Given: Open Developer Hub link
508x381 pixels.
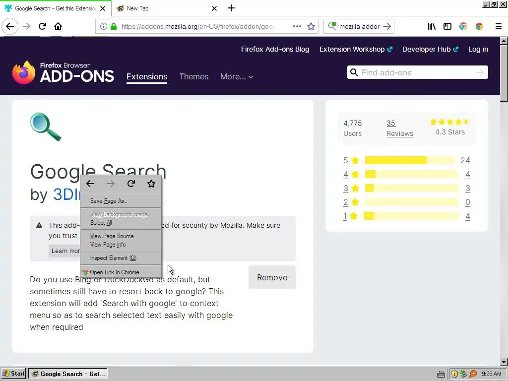Looking at the screenshot, I should (x=430, y=49).
